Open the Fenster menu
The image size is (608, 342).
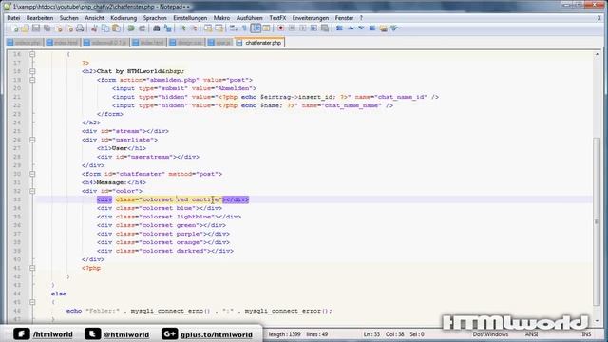[x=344, y=18]
